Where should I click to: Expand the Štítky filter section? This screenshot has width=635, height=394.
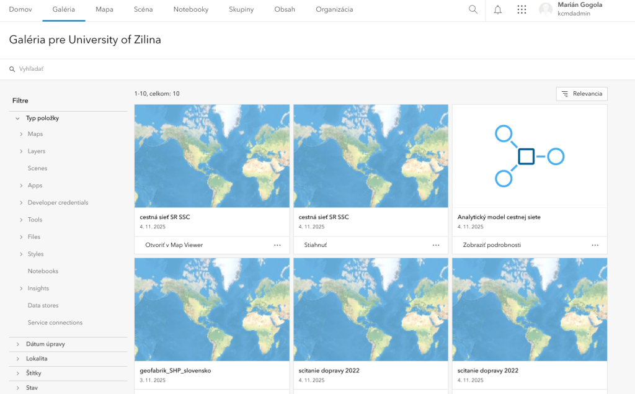(x=17, y=373)
